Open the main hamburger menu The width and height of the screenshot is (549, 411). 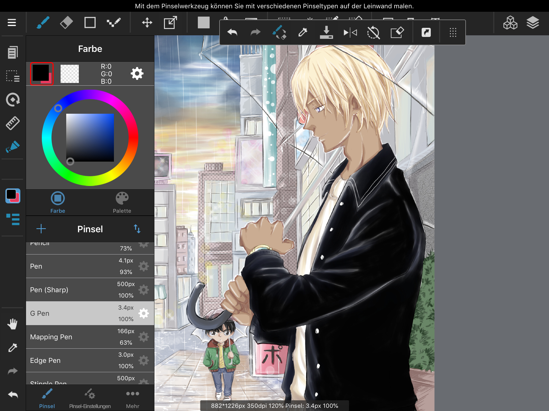click(x=12, y=22)
